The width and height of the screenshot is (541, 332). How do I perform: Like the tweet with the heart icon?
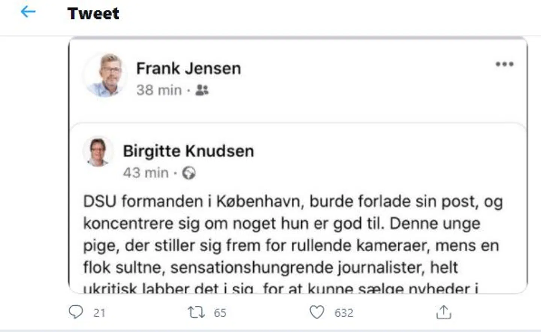click(x=317, y=312)
